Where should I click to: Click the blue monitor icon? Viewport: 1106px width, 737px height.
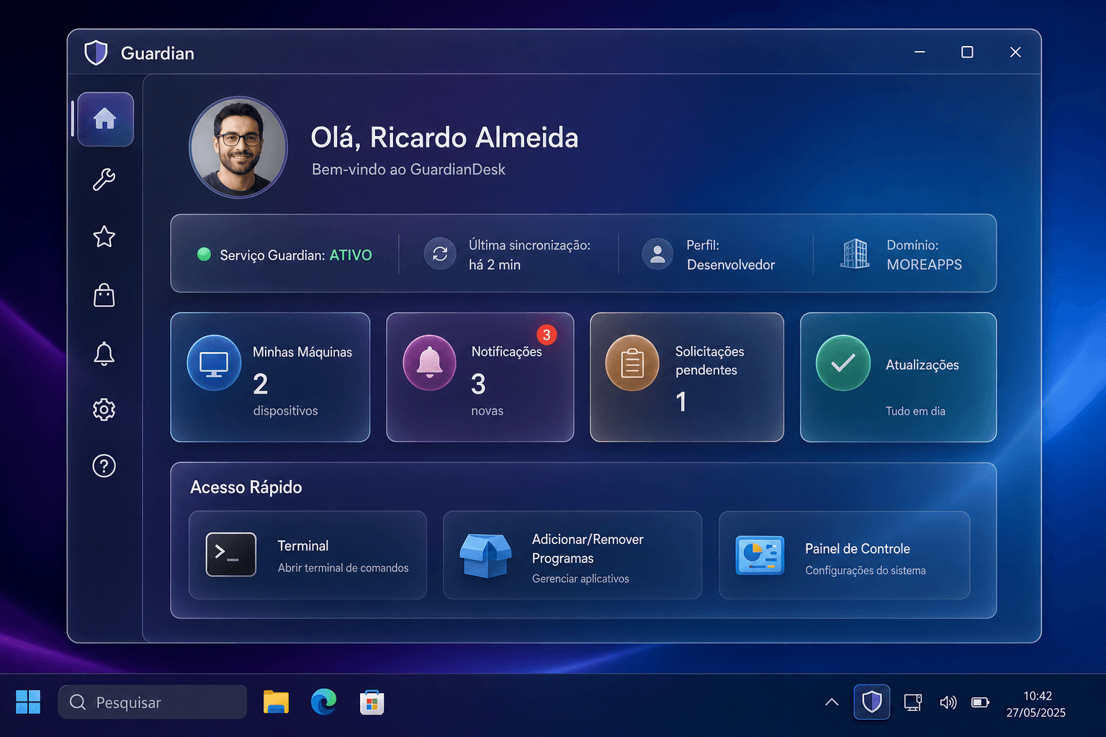pos(214,363)
